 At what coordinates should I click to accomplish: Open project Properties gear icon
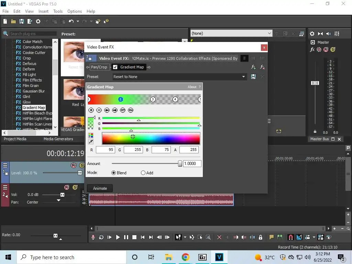(38, 21)
